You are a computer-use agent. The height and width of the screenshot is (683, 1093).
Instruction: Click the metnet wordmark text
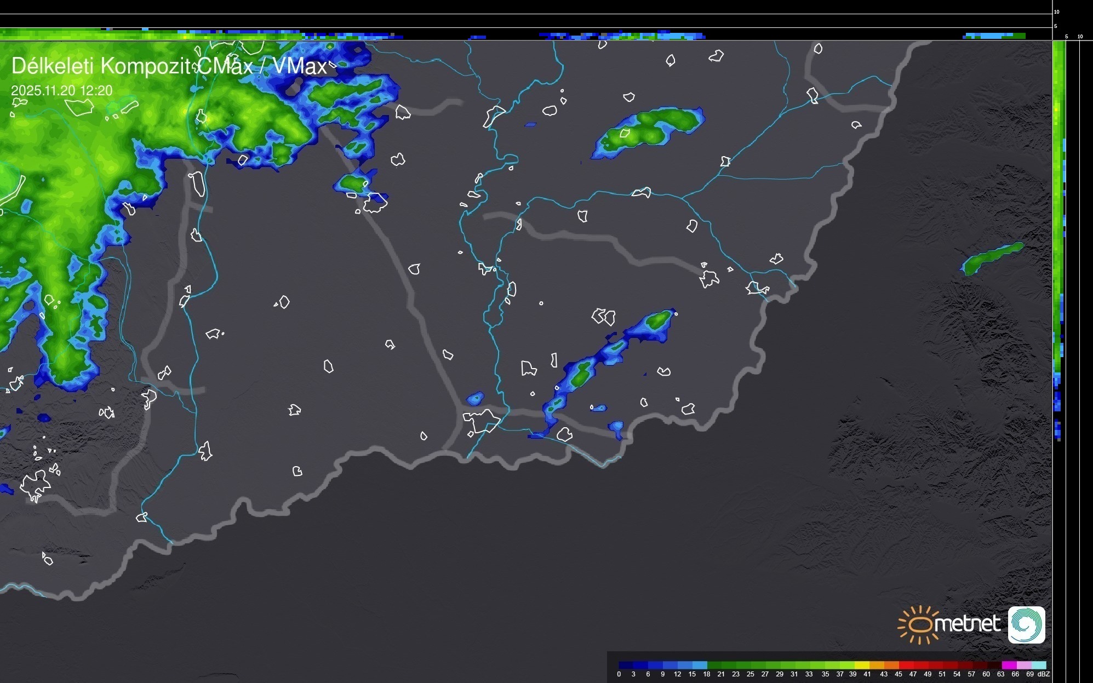[967, 624]
